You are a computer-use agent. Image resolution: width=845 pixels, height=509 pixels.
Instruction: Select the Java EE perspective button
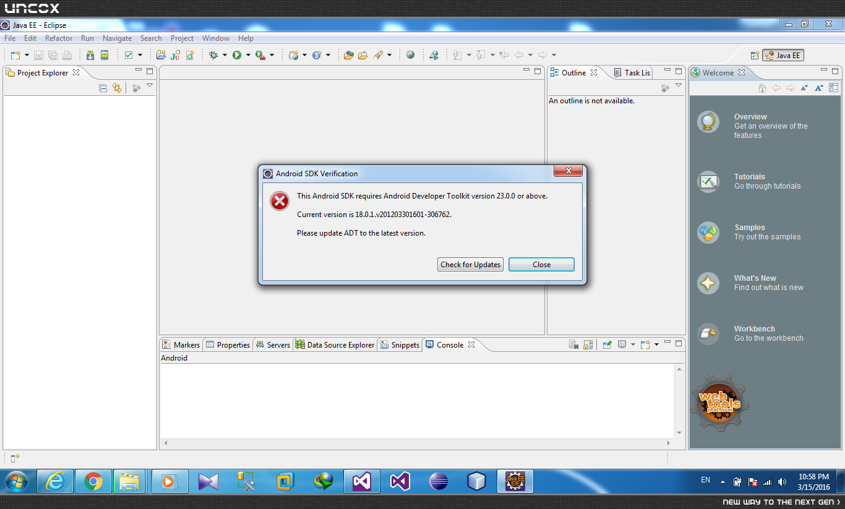(x=783, y=56)
